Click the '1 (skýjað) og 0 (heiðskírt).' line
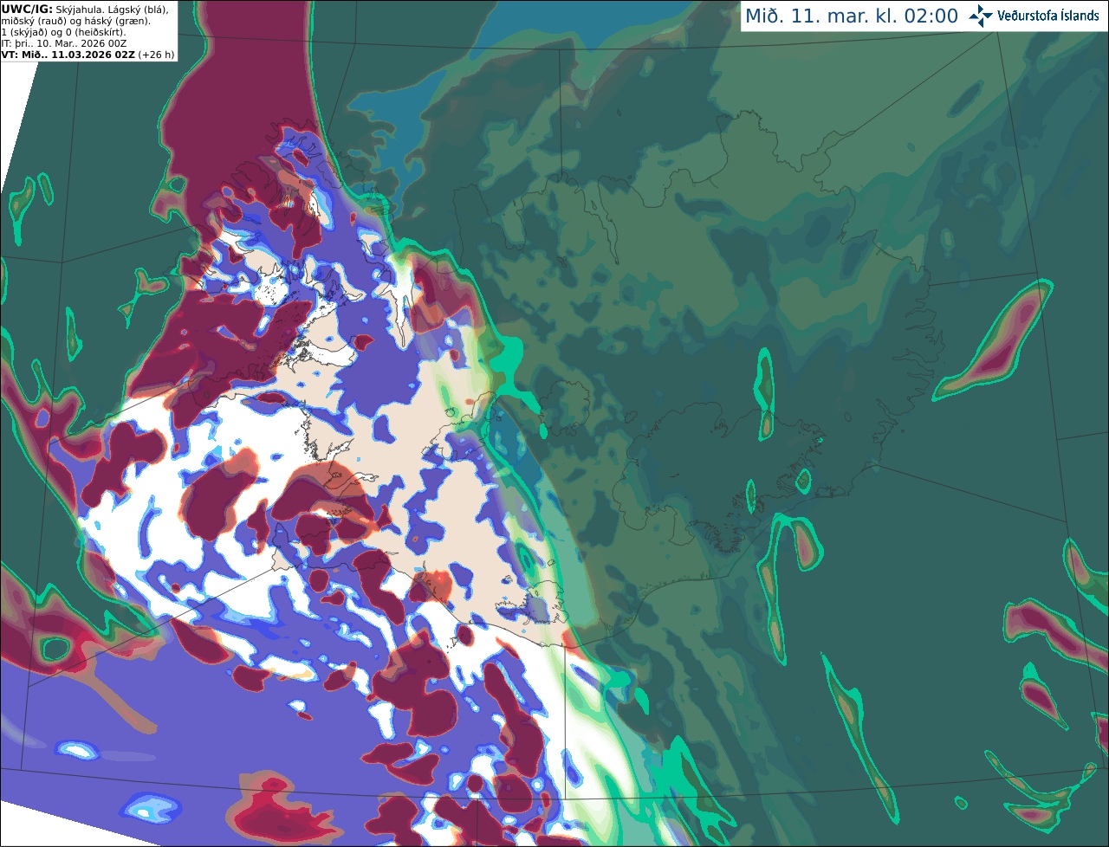This screenshot has width=1109, height=847. [63, 32]
